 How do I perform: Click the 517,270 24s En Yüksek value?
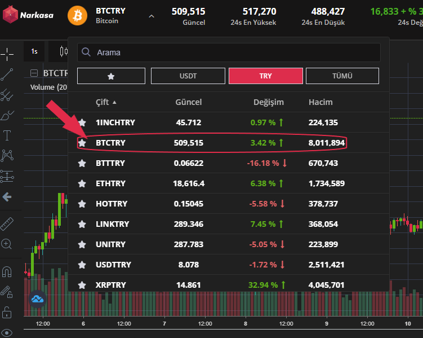pos(259,11)
